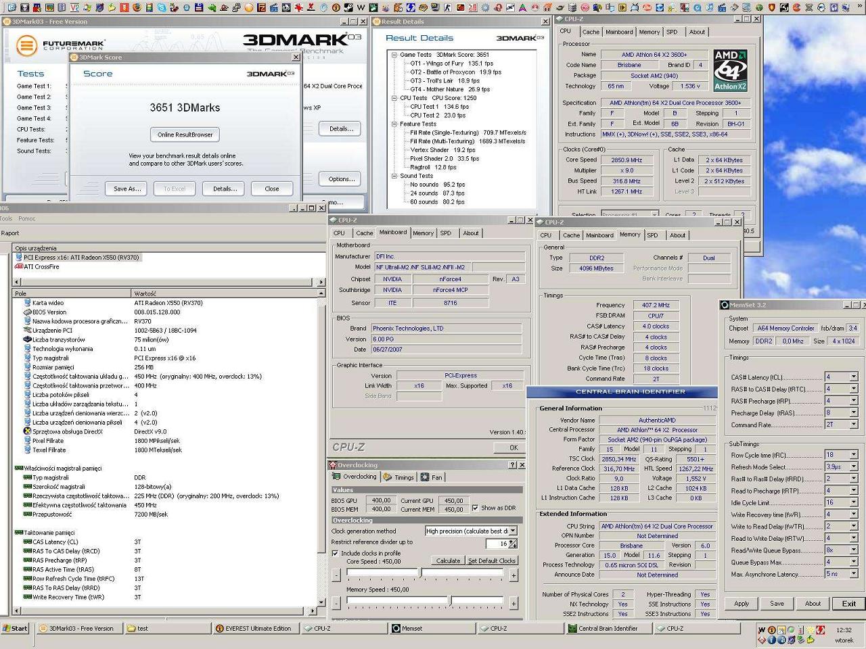Image resolution: width=866 pixels, height=649 pixels.
Task: Click the Memory Speed slider thumb
Action: point(451,600)
